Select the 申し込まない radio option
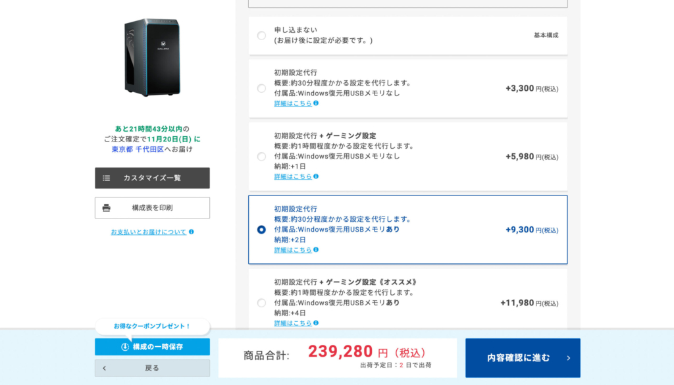Screen dimensions: 674x385 261,36
